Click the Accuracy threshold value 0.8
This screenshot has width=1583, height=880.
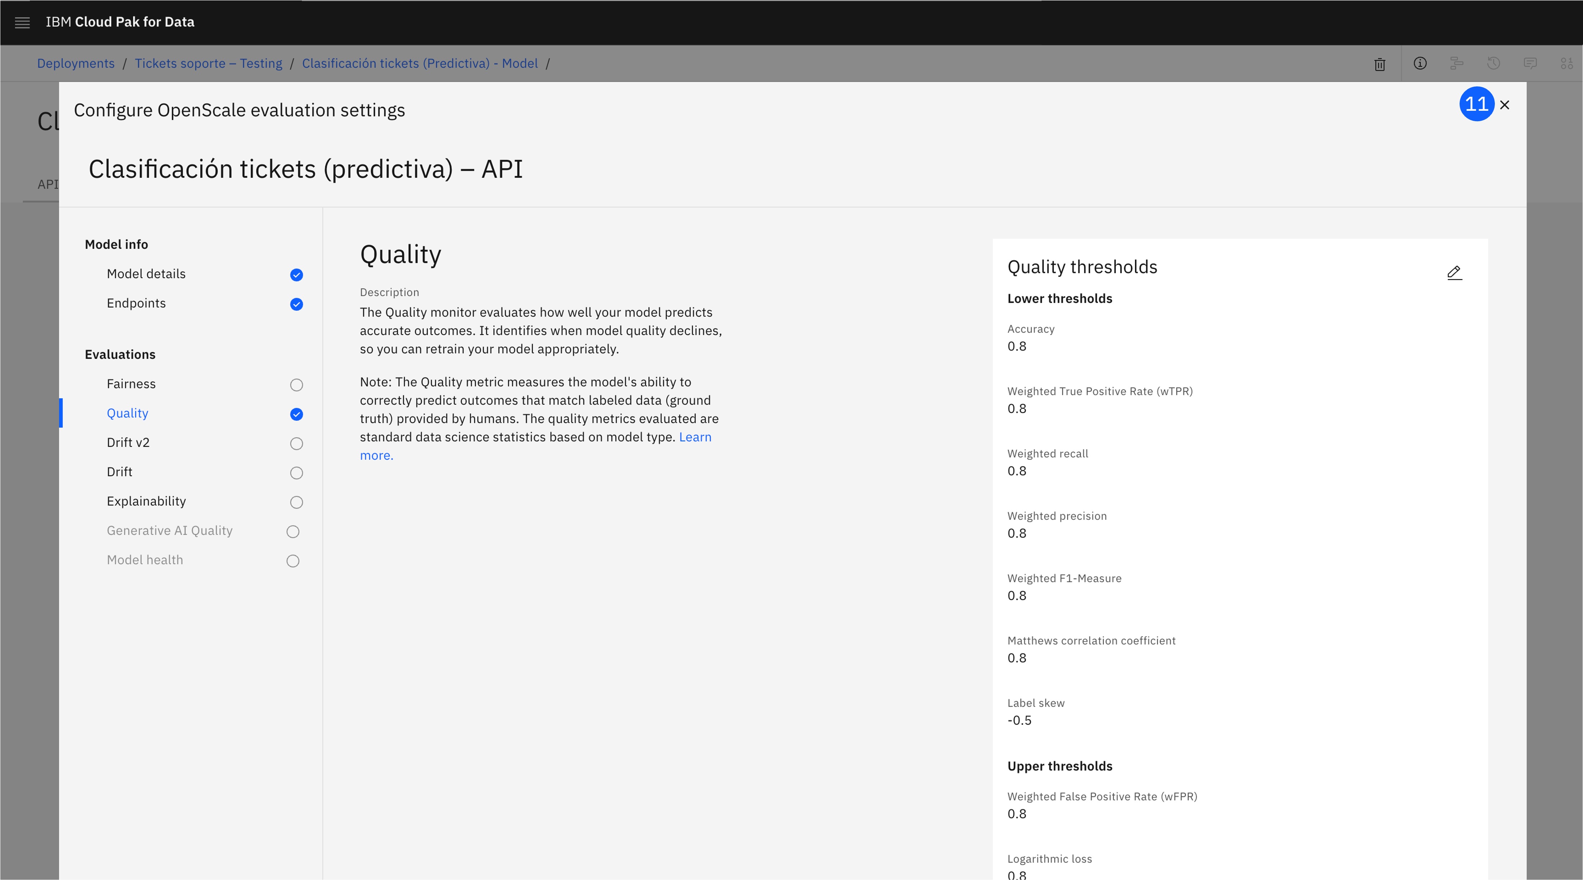coord(1016,346)
